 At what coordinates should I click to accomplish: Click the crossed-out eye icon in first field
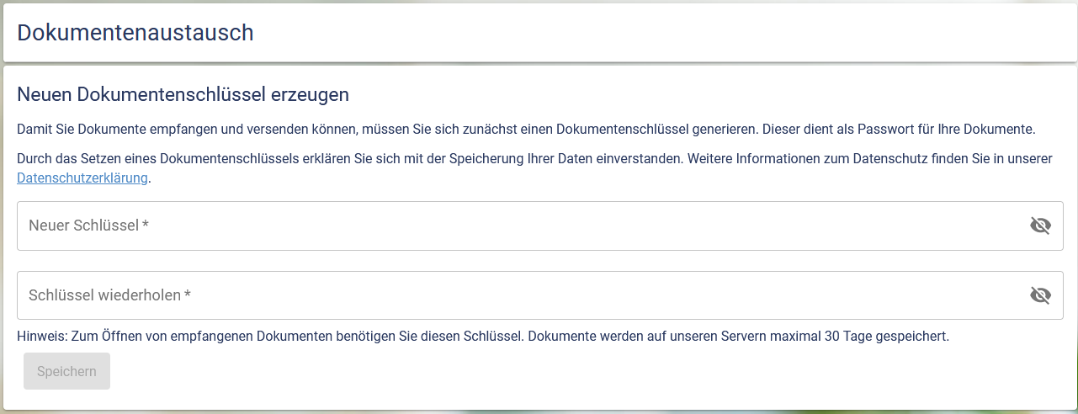click(x=1040, y=226)
